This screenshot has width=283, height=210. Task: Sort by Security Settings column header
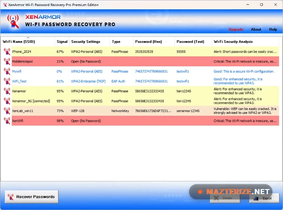pos(89,42)
